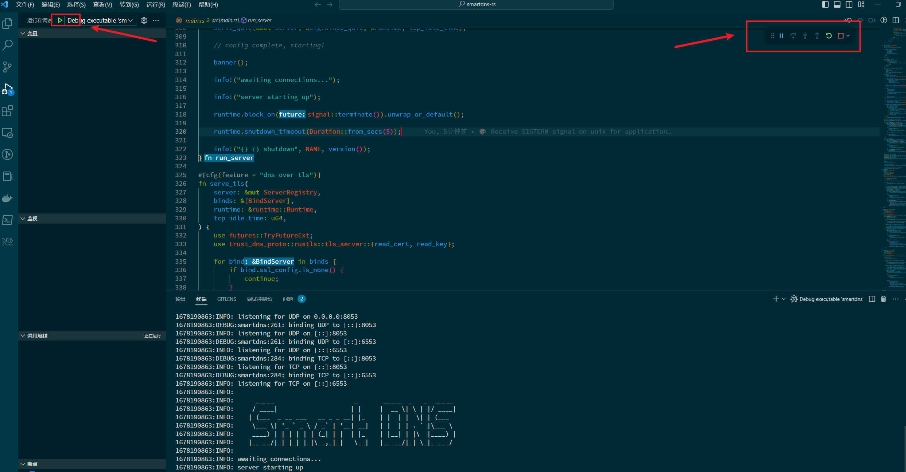Open the Extensions view from the activity bar

[x=7, y=111]
